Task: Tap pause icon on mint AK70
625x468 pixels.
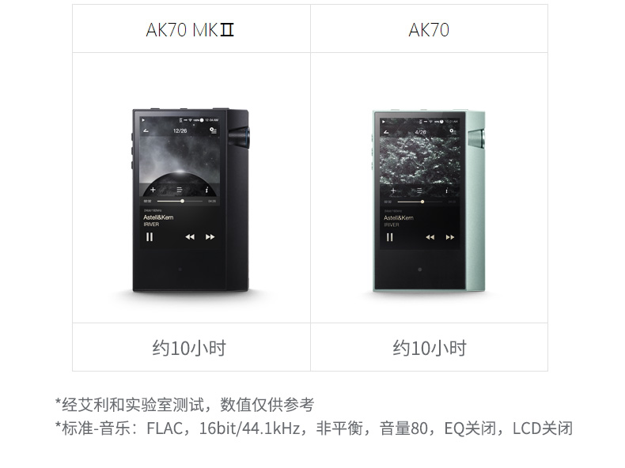Action: tap(390, 237)
